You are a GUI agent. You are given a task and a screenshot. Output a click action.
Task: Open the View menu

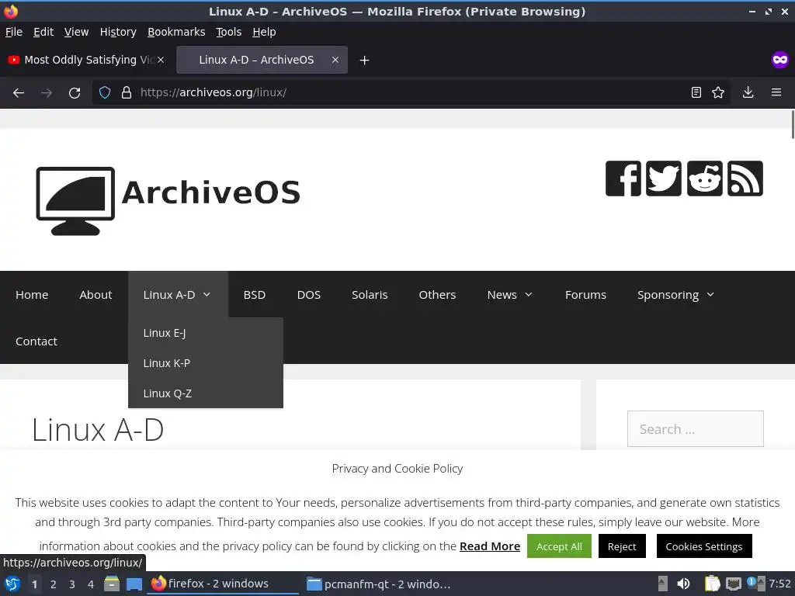(77, 32)
